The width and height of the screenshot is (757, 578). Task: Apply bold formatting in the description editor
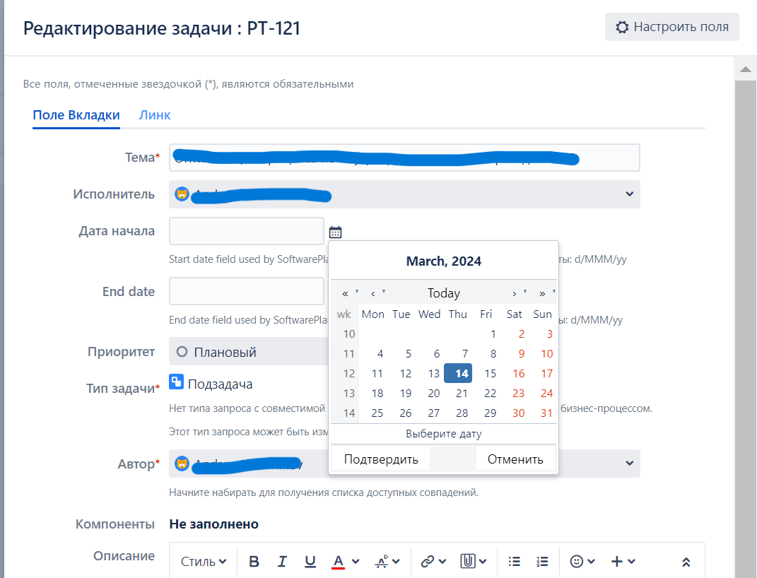pos(254,560)
